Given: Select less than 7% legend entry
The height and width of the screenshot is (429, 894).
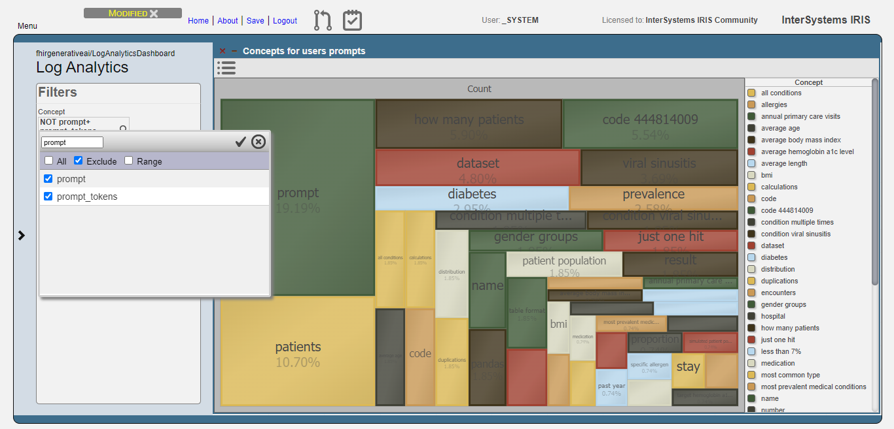Looking at the screenshot, I should pyautogui.click(x=781, y=351).
